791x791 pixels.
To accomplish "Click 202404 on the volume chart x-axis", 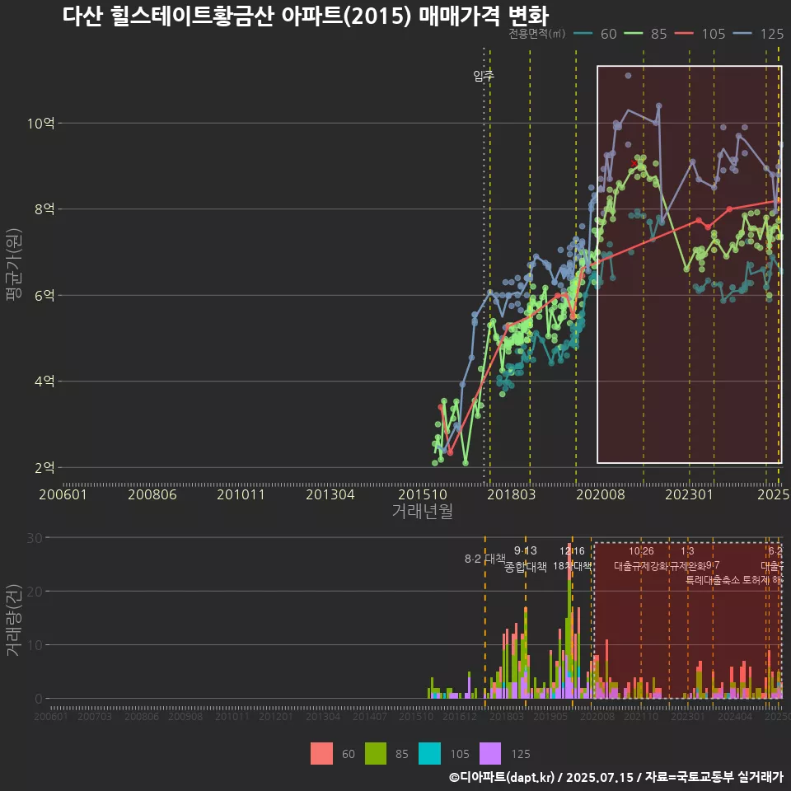I will coord(735,716).
